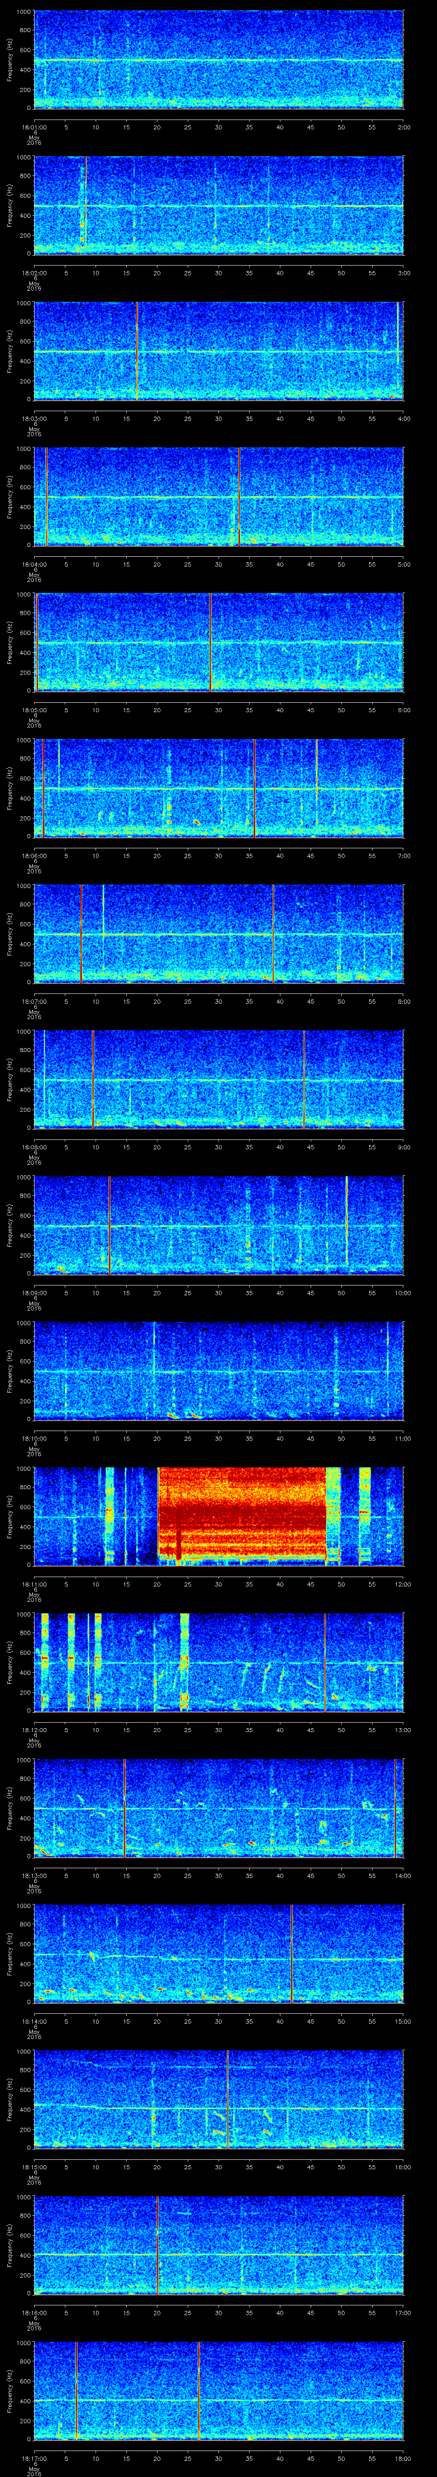Select the 14:00 end time label
Screen dimensions: 437x2477
click(402, 1875)
